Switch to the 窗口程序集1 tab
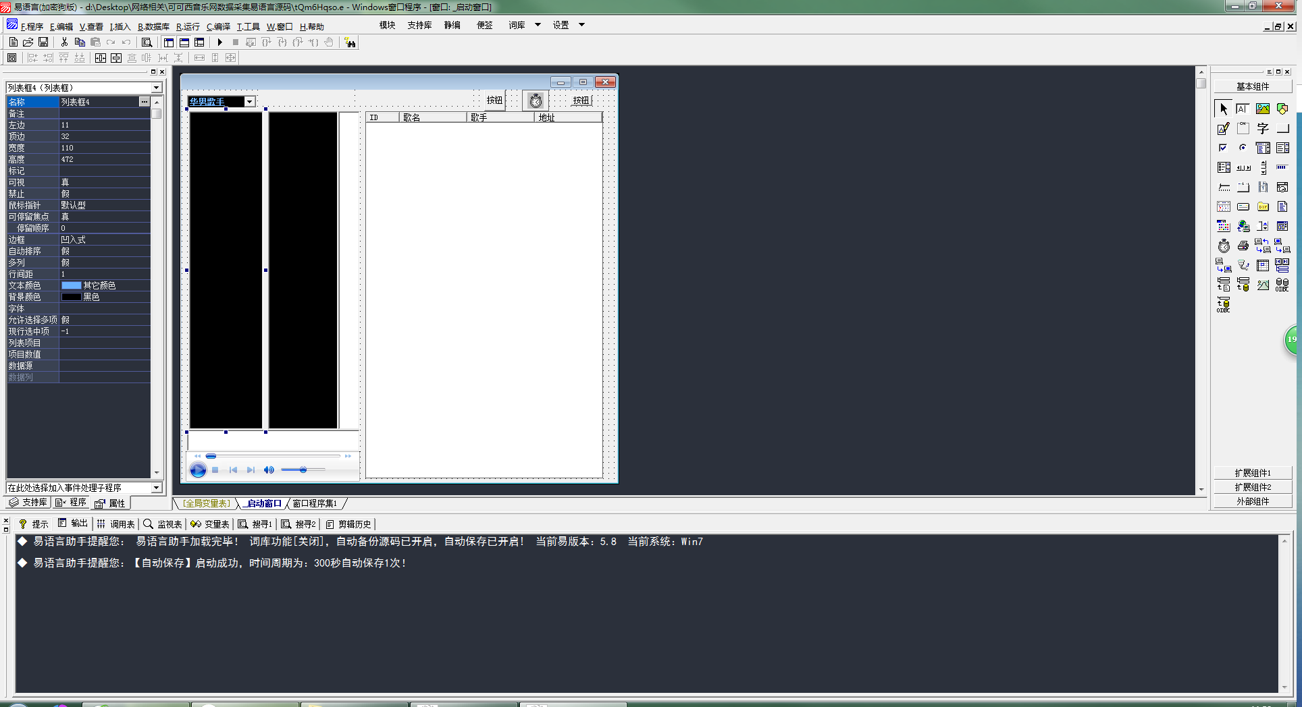The image size is (1302, 707). (x=315, y=504)
